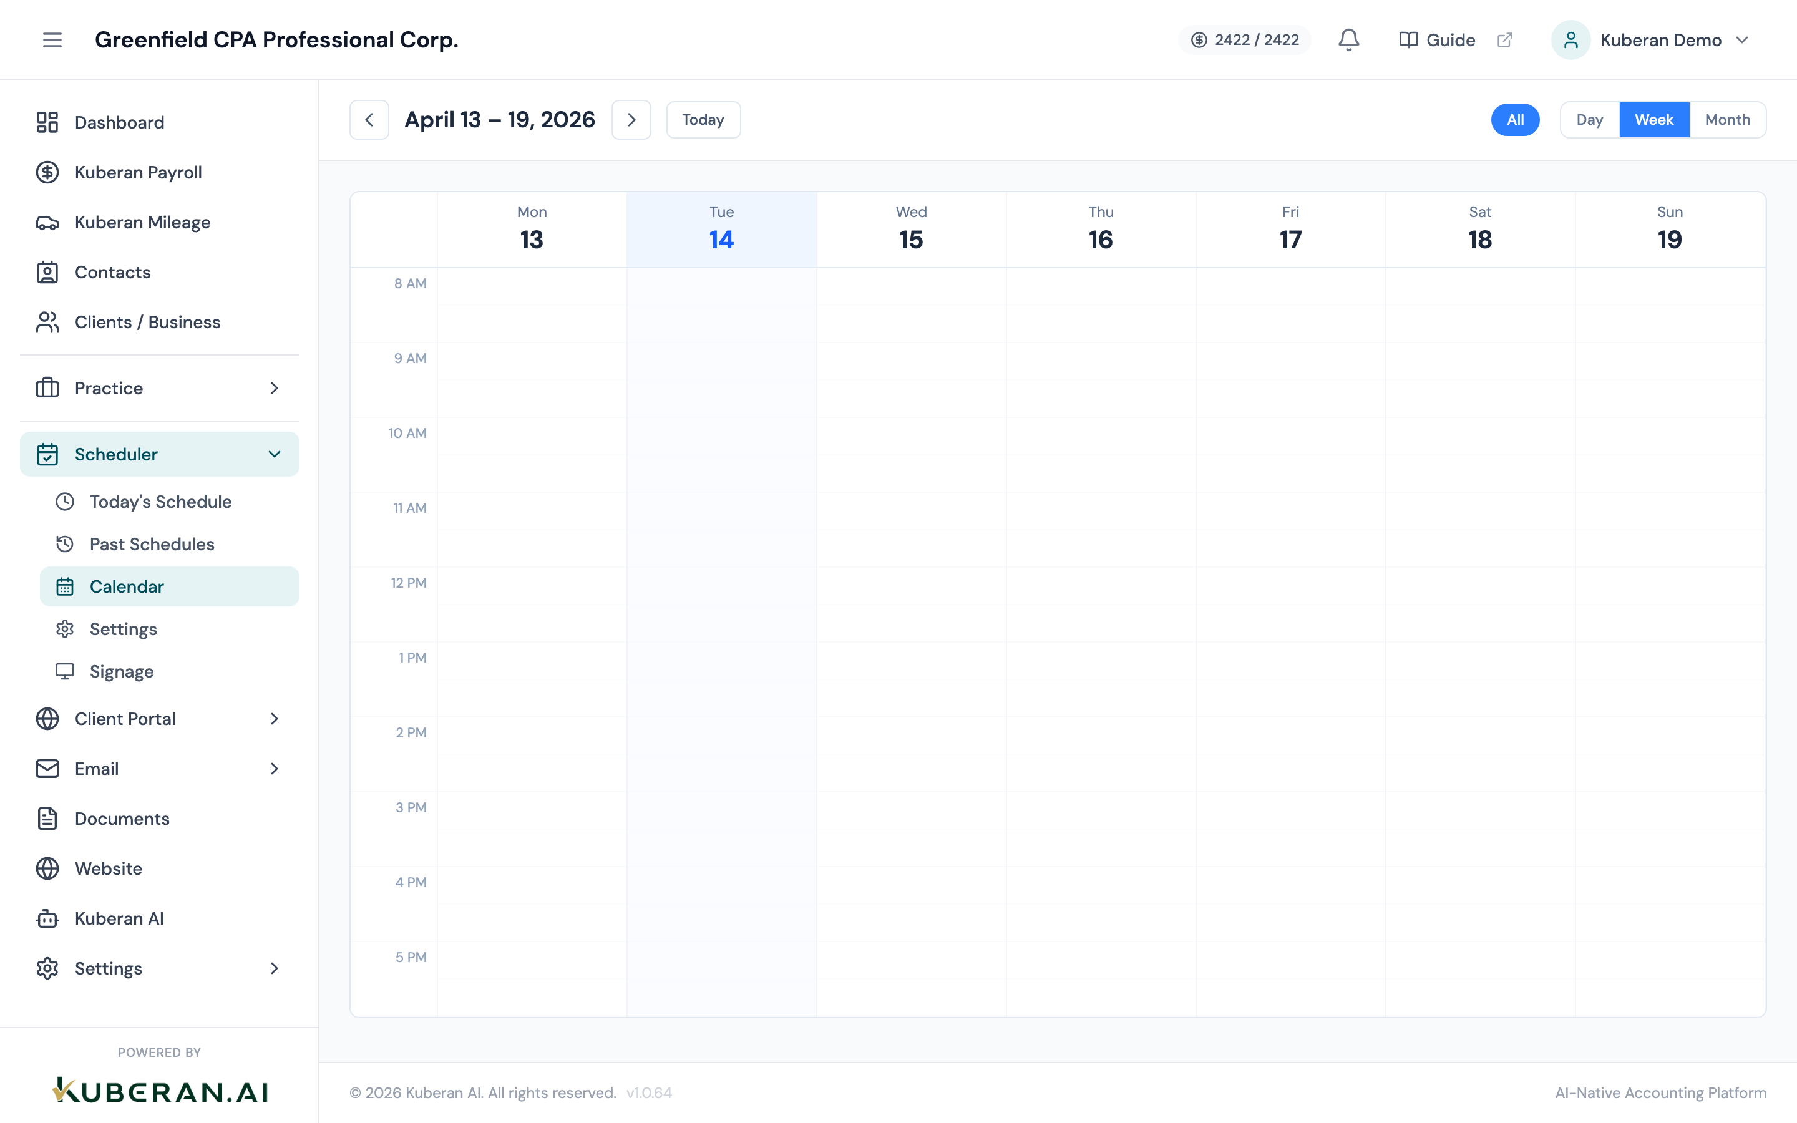The image size is (1797, 1123).
Task: Click the Website globe icon
Action: (x=47, y=868)
